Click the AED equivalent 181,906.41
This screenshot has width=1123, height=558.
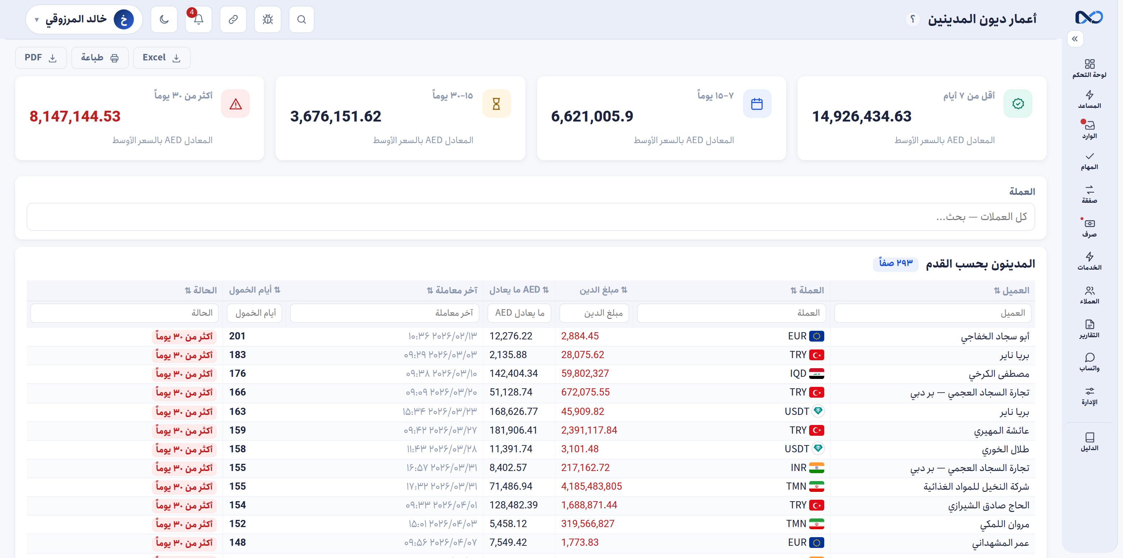(513, 430)
